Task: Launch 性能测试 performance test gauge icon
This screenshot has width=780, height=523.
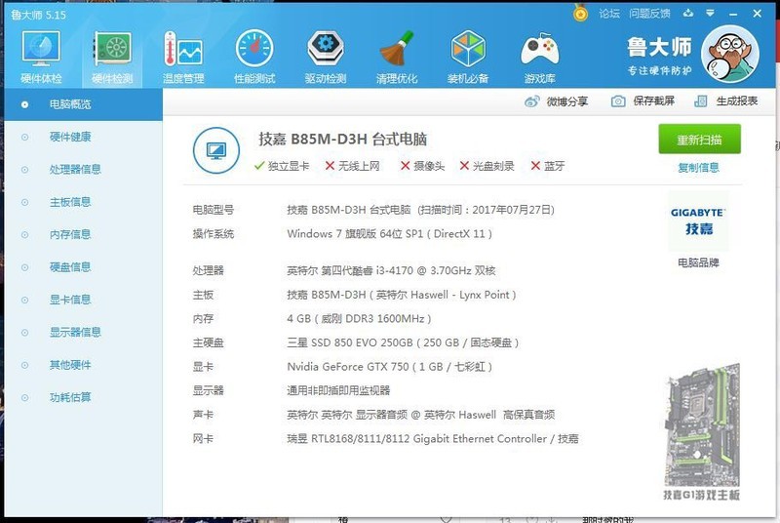Action: pos(254,49)
